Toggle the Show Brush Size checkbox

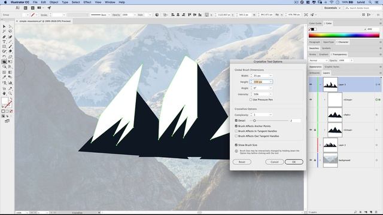tap(236, 145)
